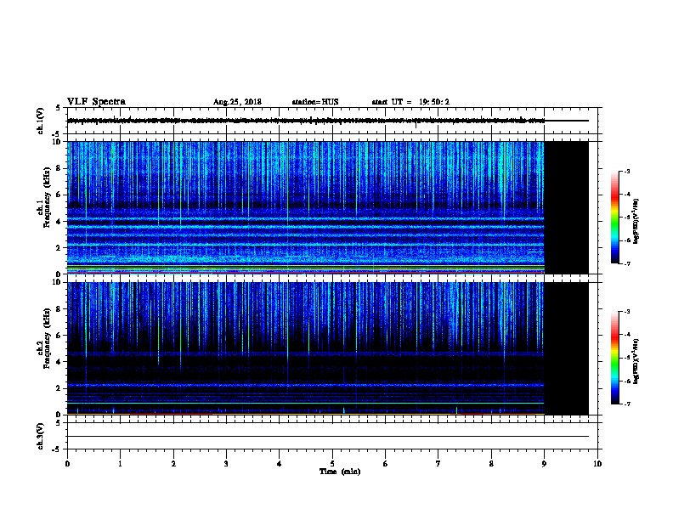Click time-axis tick label "3"
Image resolution: width=673 pixels, height=520 pixels.
pyautogui.click(x=226, y=464)
